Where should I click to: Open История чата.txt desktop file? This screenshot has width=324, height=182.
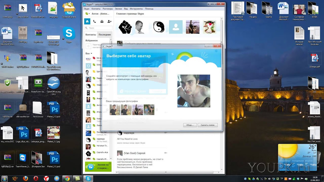(x=299, y=36)
